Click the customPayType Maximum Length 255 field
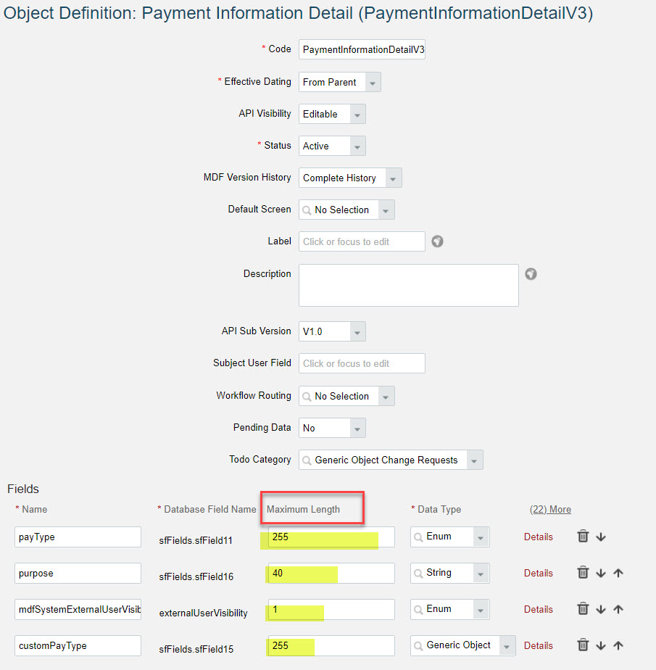 click(x=331, y=646)
